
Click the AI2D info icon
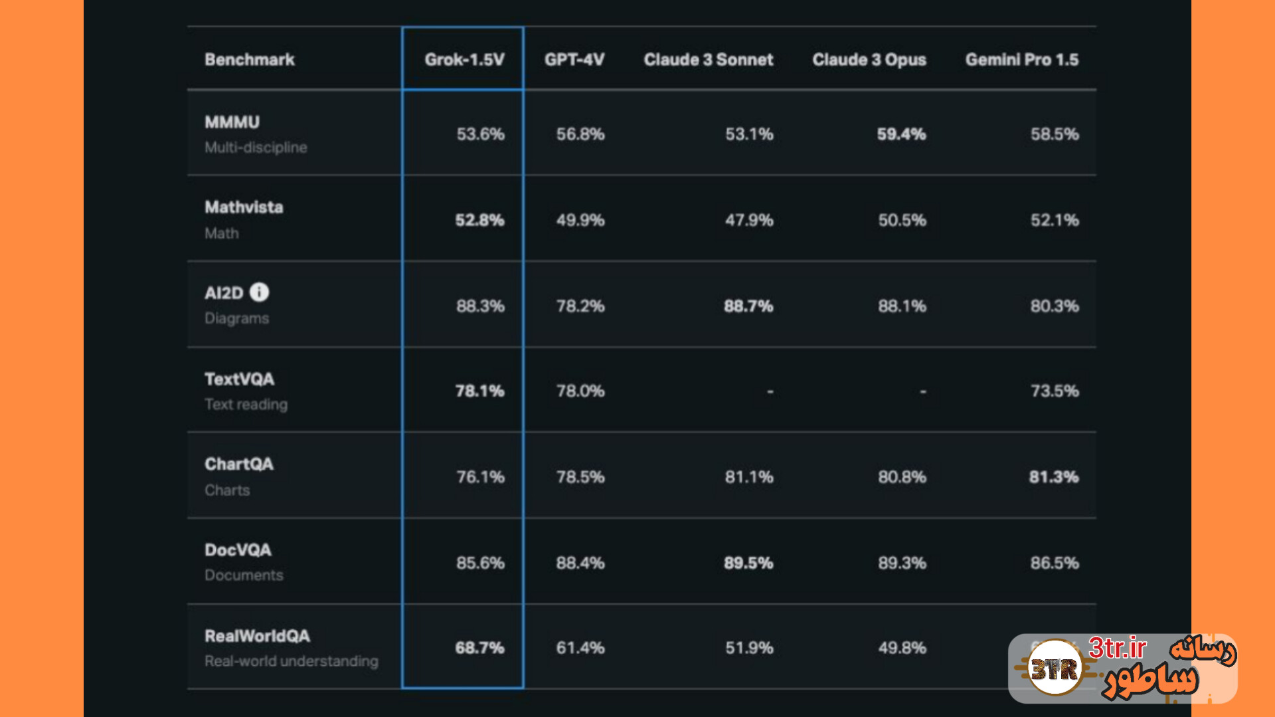(x=259, y=292)
